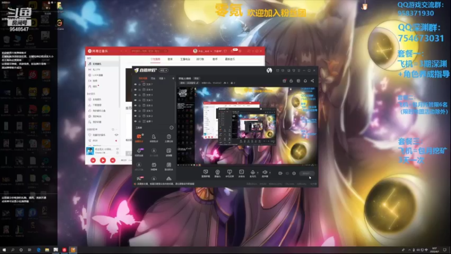
Task: Open 歌手 tab in NetEase Music
Action: click(x=215, y=59)
